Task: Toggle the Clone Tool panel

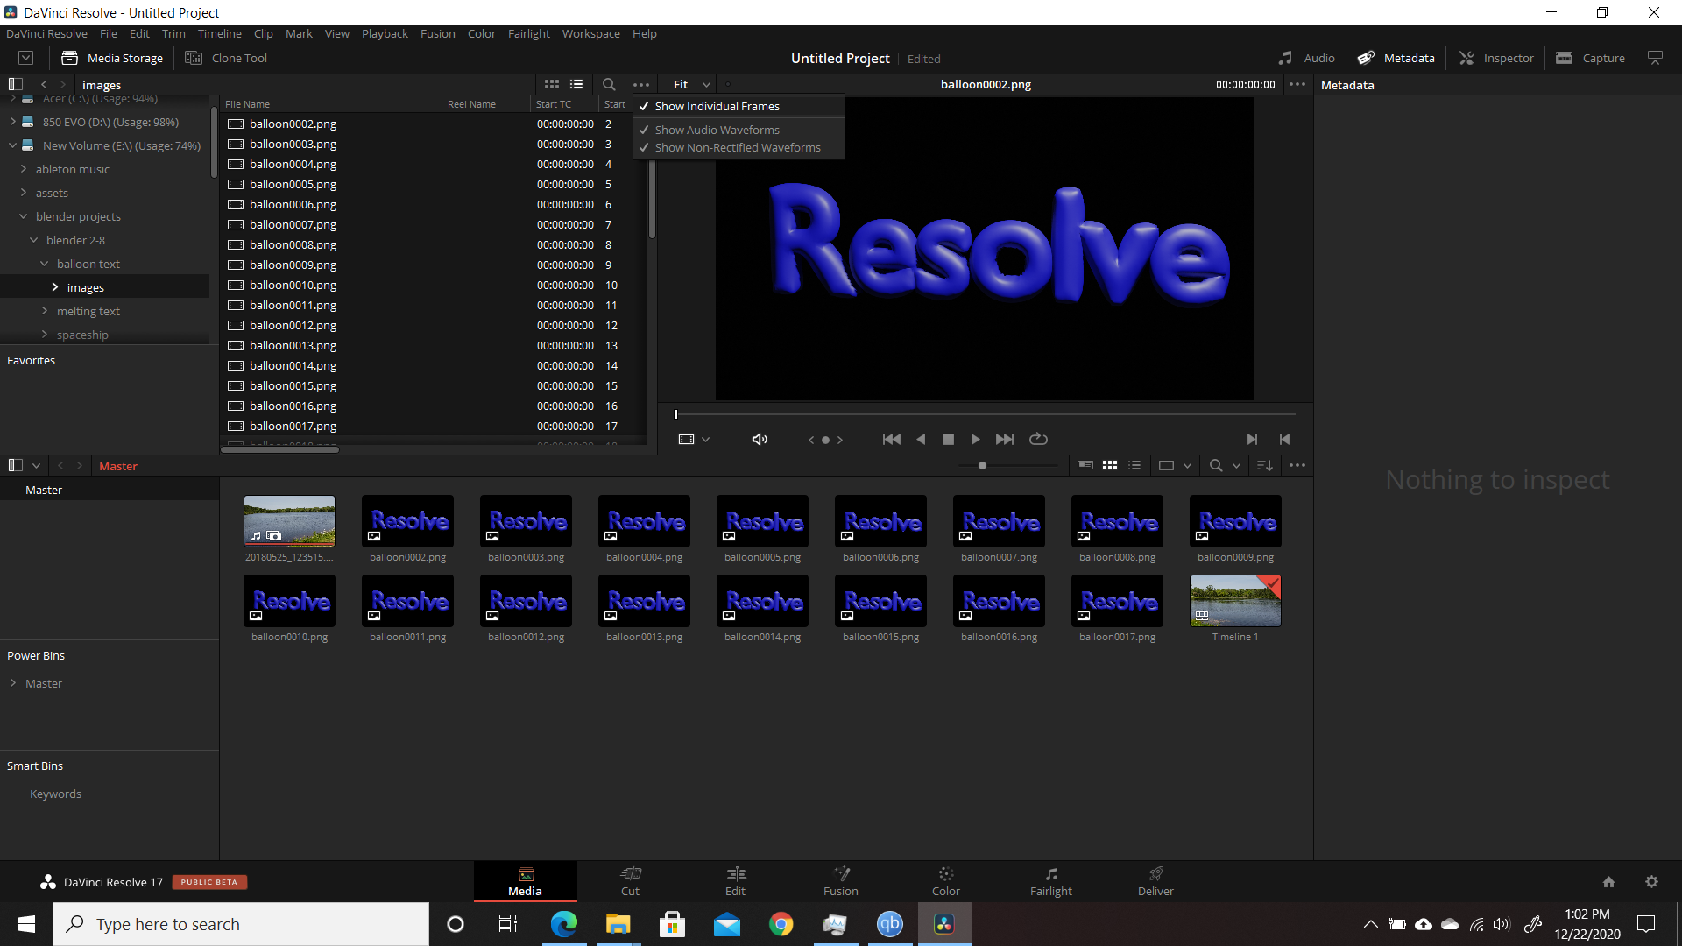Action: 226,58
